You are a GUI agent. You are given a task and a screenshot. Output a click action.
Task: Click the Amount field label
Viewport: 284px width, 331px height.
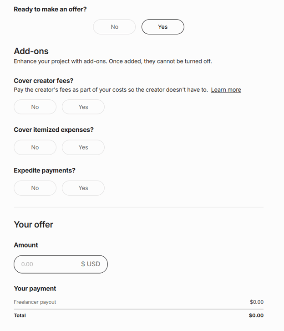tap(26, 245)
